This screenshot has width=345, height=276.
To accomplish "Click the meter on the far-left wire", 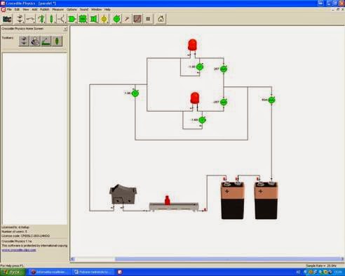I will click(x=135, y=93).
